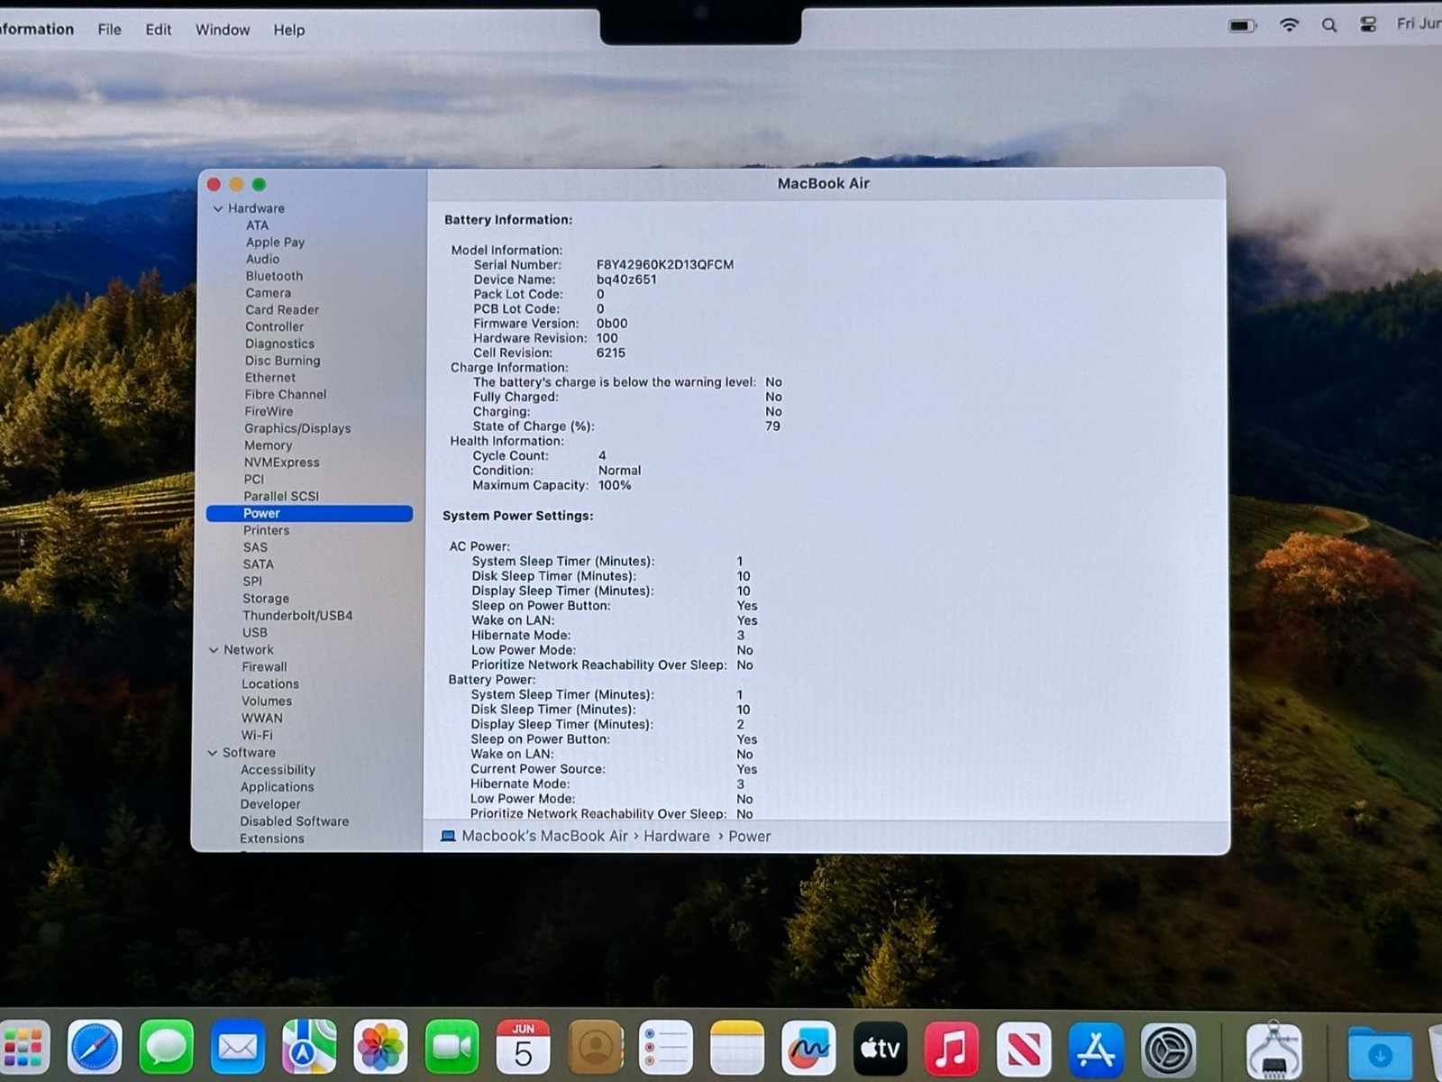Click Hardware in the path bar
Screen dimensions: 1442x1082
[677, 836]
